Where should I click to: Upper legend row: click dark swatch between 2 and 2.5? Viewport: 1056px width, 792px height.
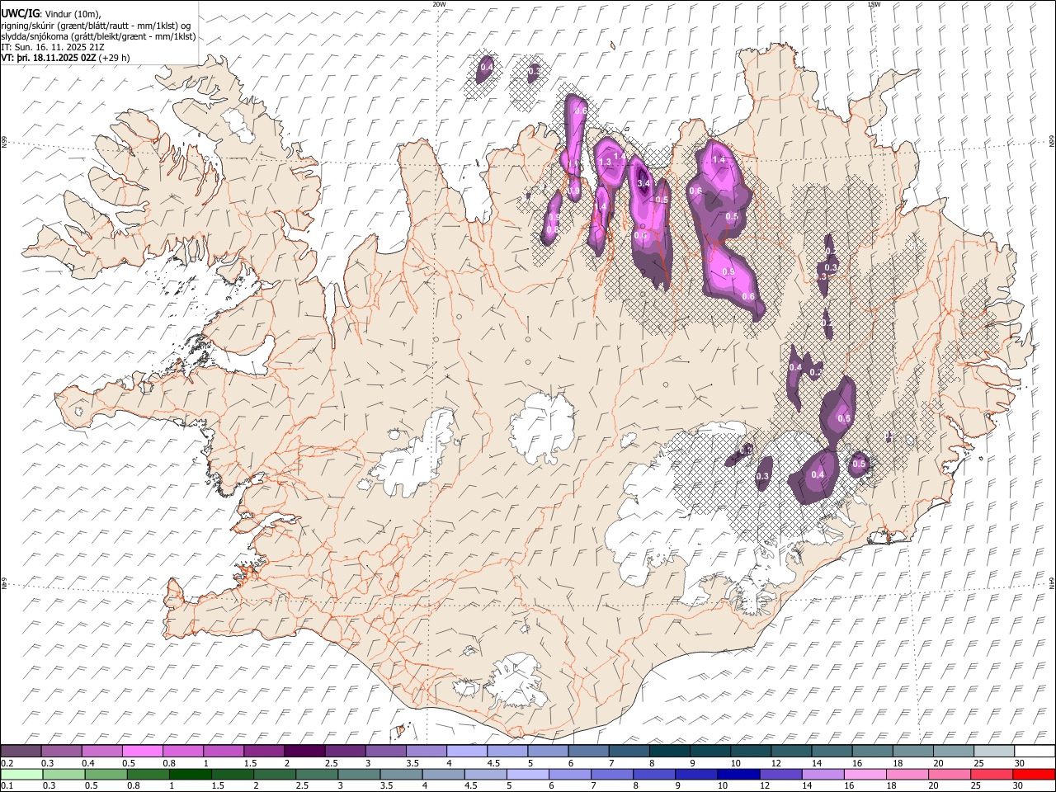(304, 752)
